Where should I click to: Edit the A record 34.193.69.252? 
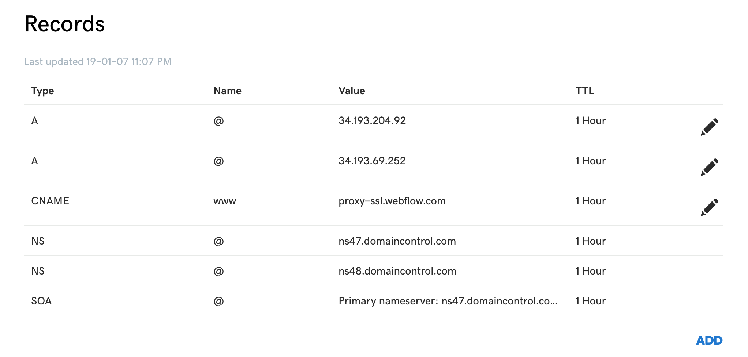pyautogui.click(x=709, y=167)
